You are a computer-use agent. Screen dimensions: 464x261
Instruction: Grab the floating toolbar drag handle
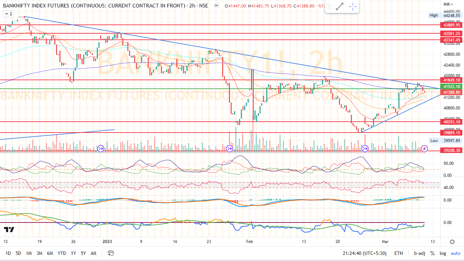click(329, 7)
